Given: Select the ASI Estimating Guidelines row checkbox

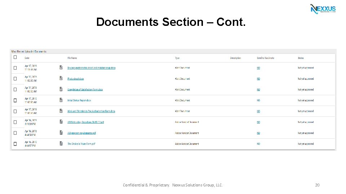Looking at the screenshot, I should coord(15,122).
